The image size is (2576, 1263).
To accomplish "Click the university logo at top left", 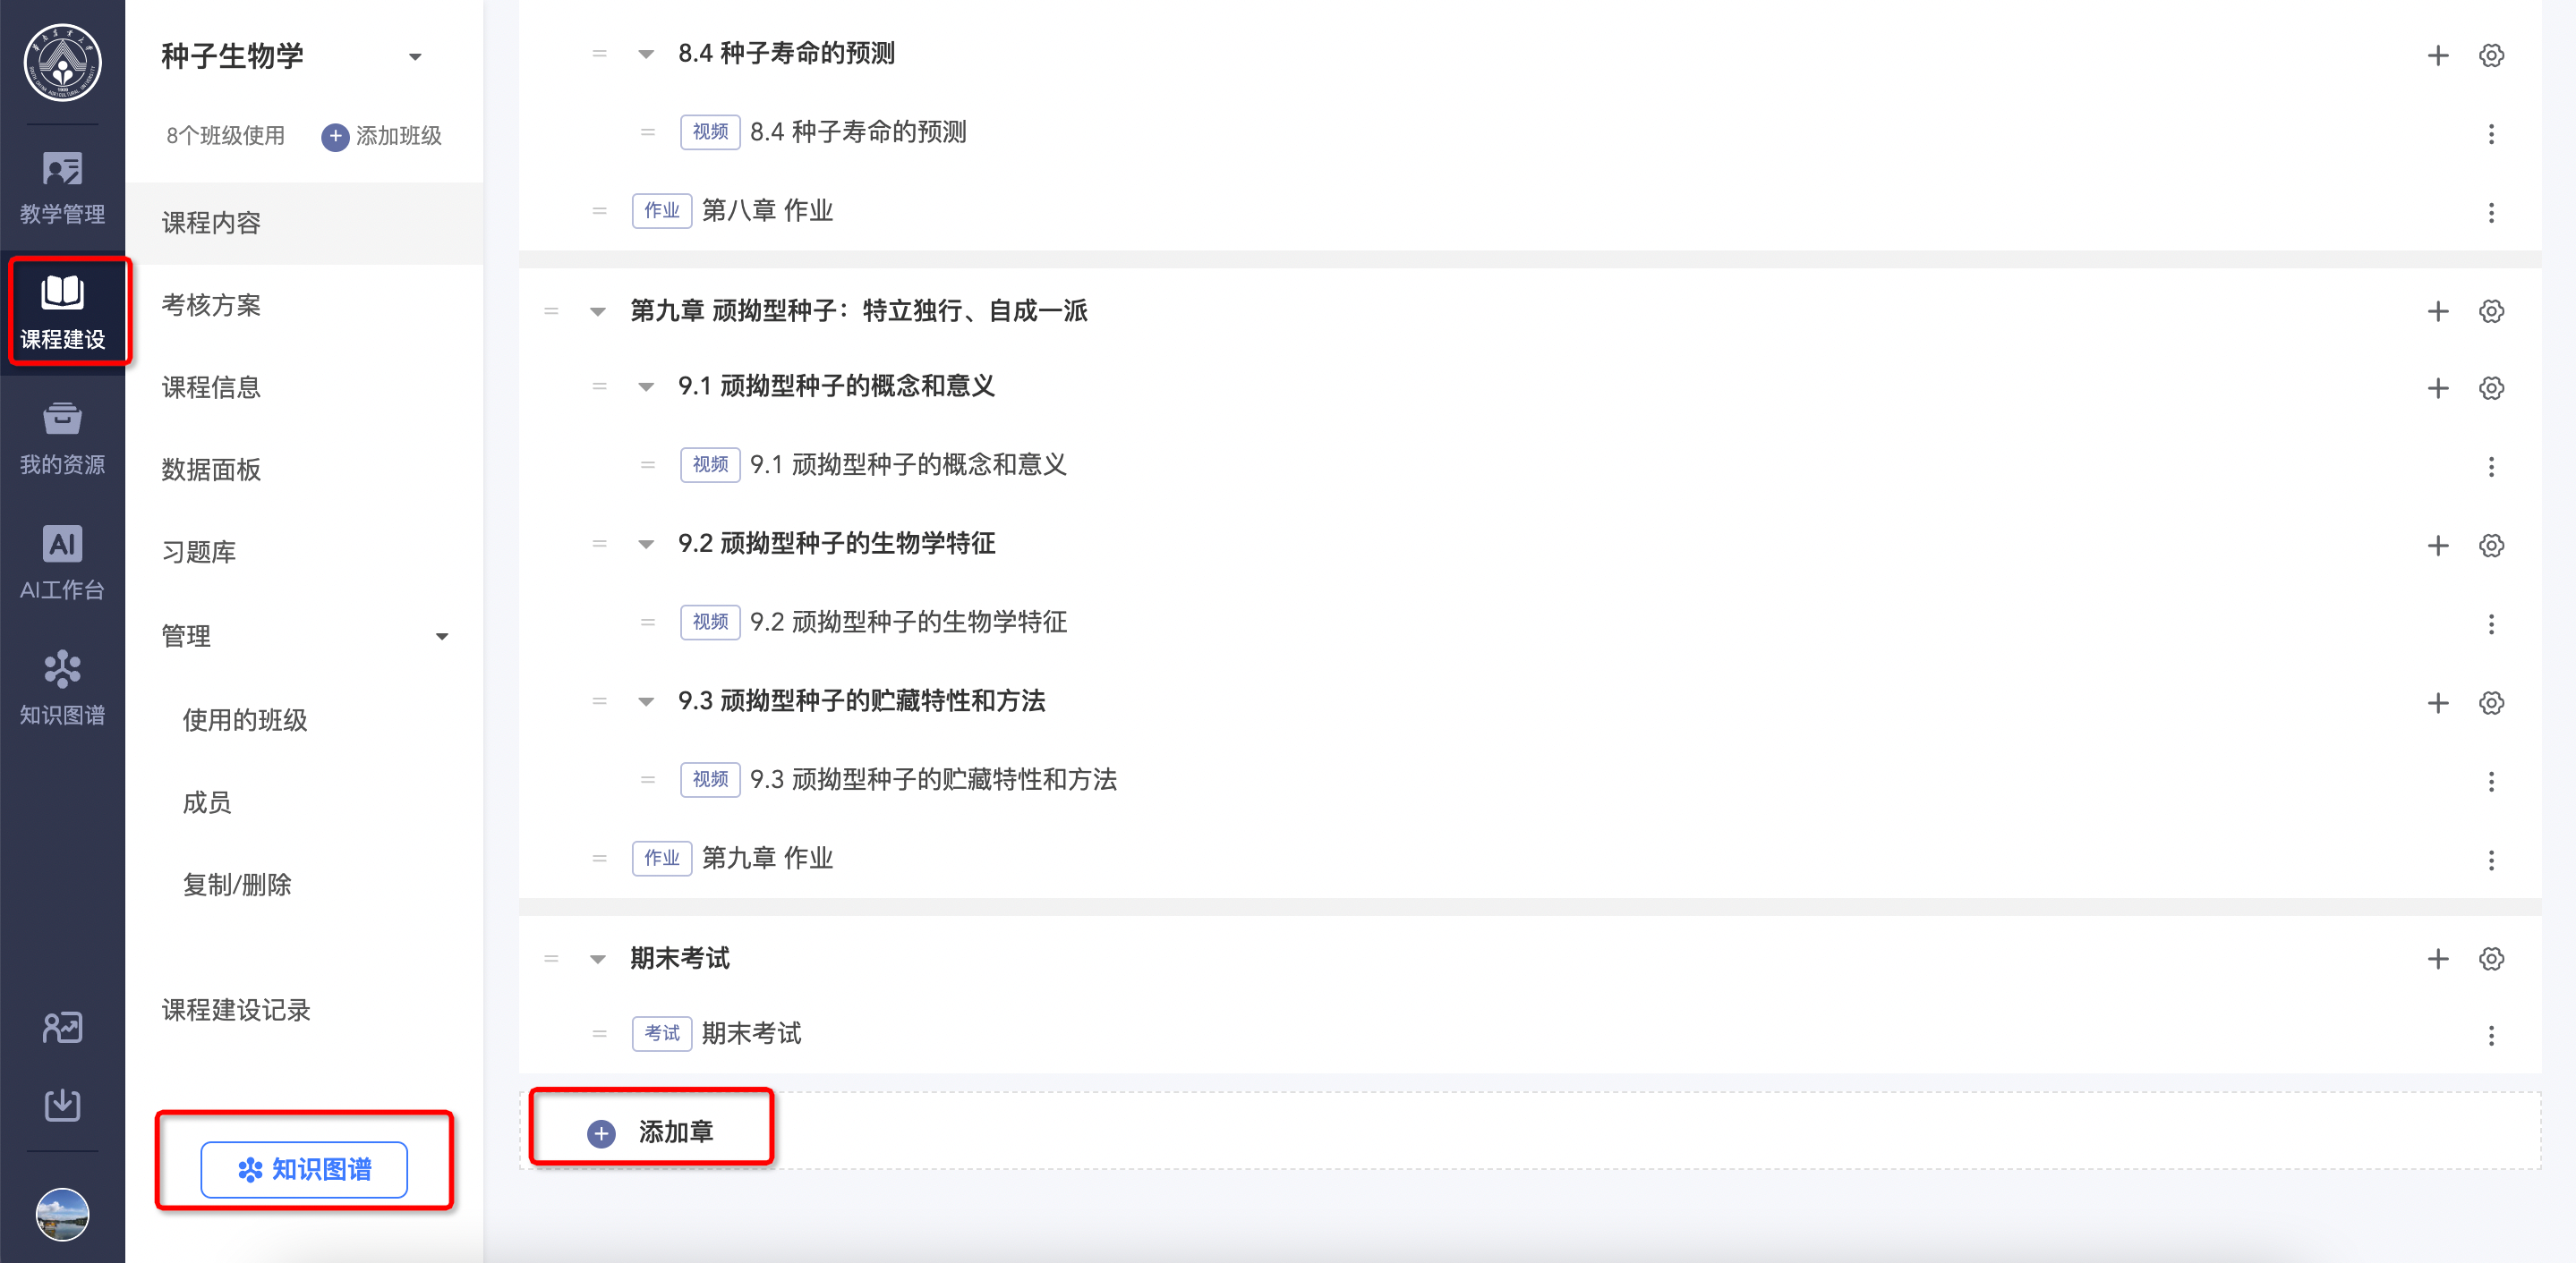I will [x=62, y=62].
